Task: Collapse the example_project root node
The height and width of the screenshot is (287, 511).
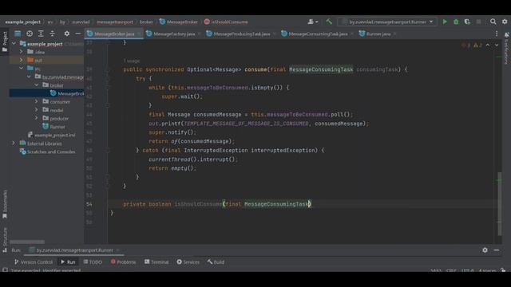Action: click(14, 44)
